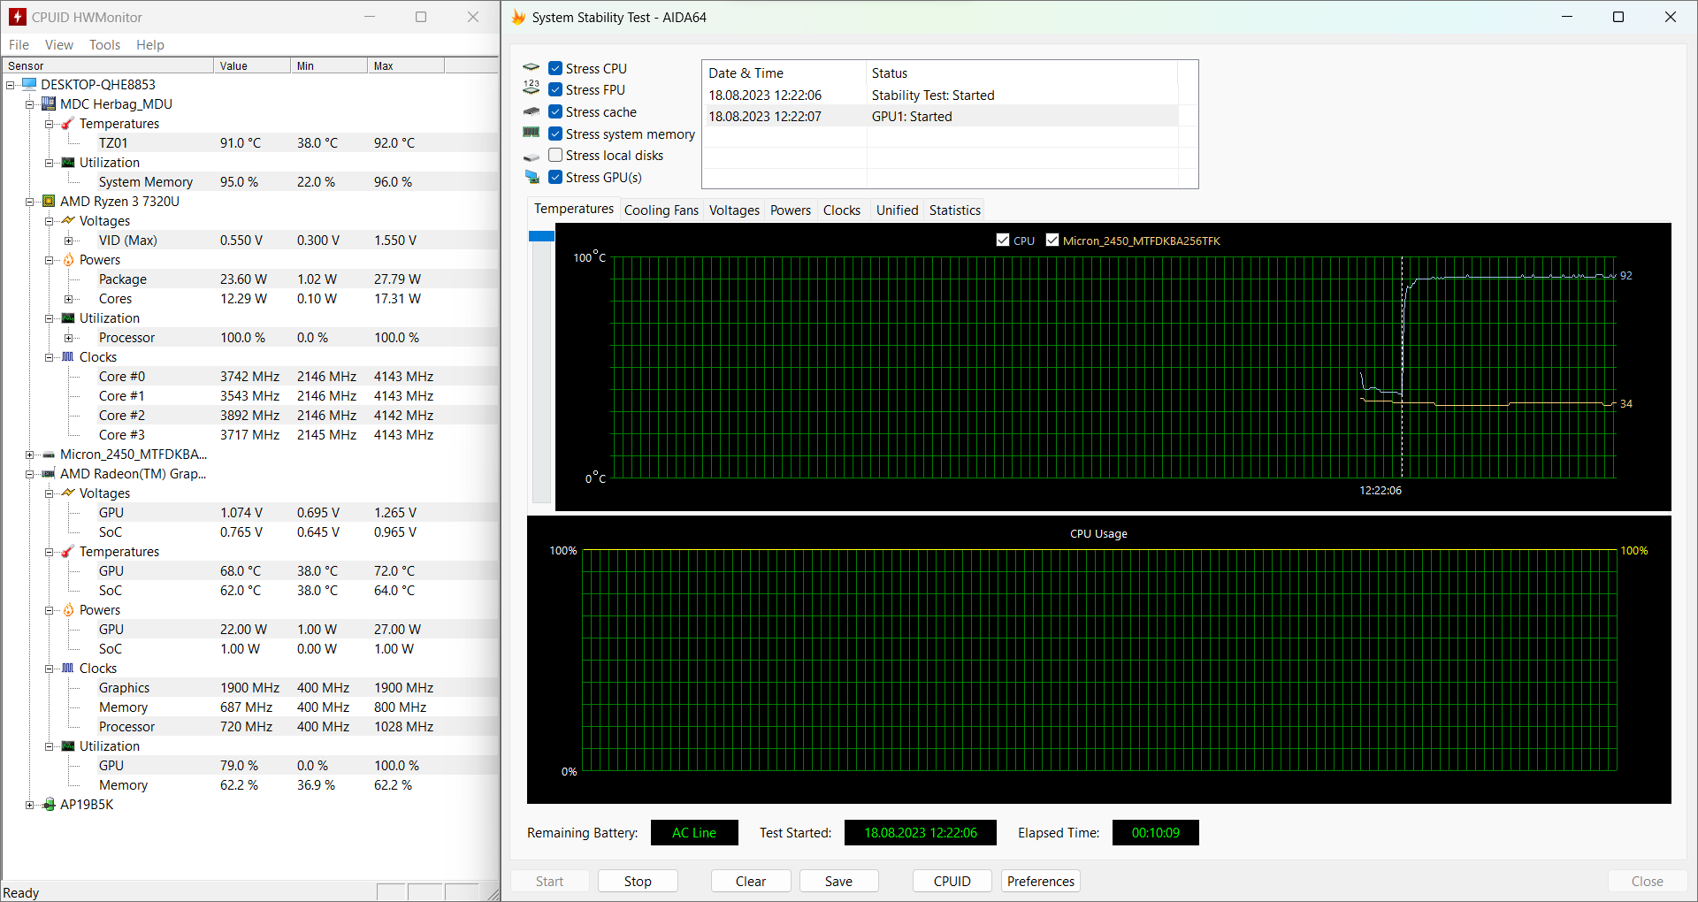Click the Stress GPU(s) monitor icon
Screen dimensions: 1698x902
[x=532, y=177]
